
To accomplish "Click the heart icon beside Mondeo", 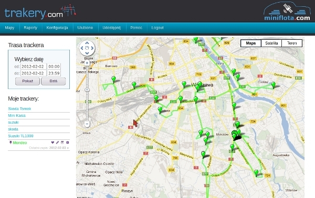I will [52, 142].
